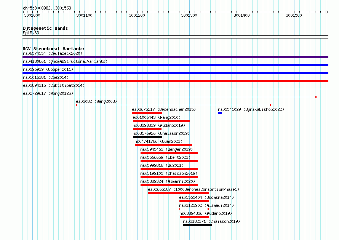This screenshot has height=240, width=339.
Task: Click the 3001100 ruler position
Action: tap(84, 15)
